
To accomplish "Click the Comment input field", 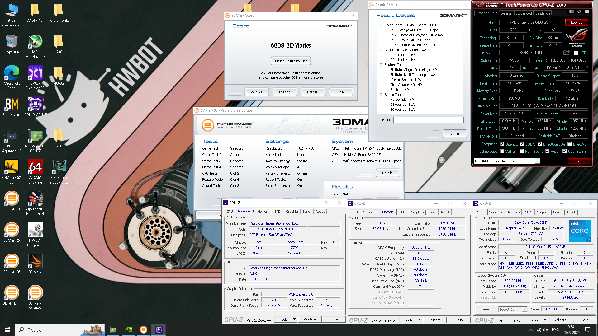I will pyautogui.click(x=428, y=120).
